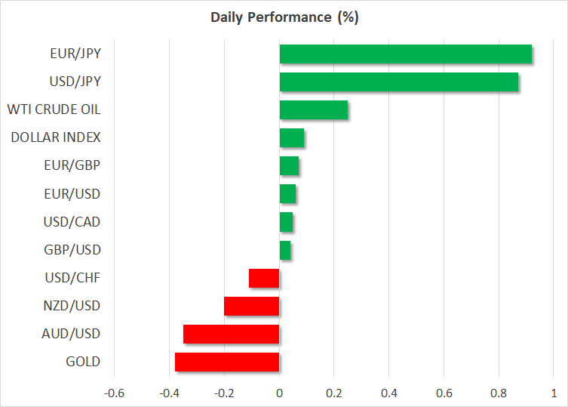Select the USD/CAD axis label
The image size is (568, 407).
(x=72, y=222)
